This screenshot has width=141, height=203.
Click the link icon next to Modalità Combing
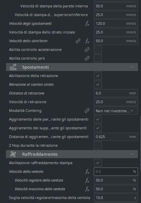(87, 111)
